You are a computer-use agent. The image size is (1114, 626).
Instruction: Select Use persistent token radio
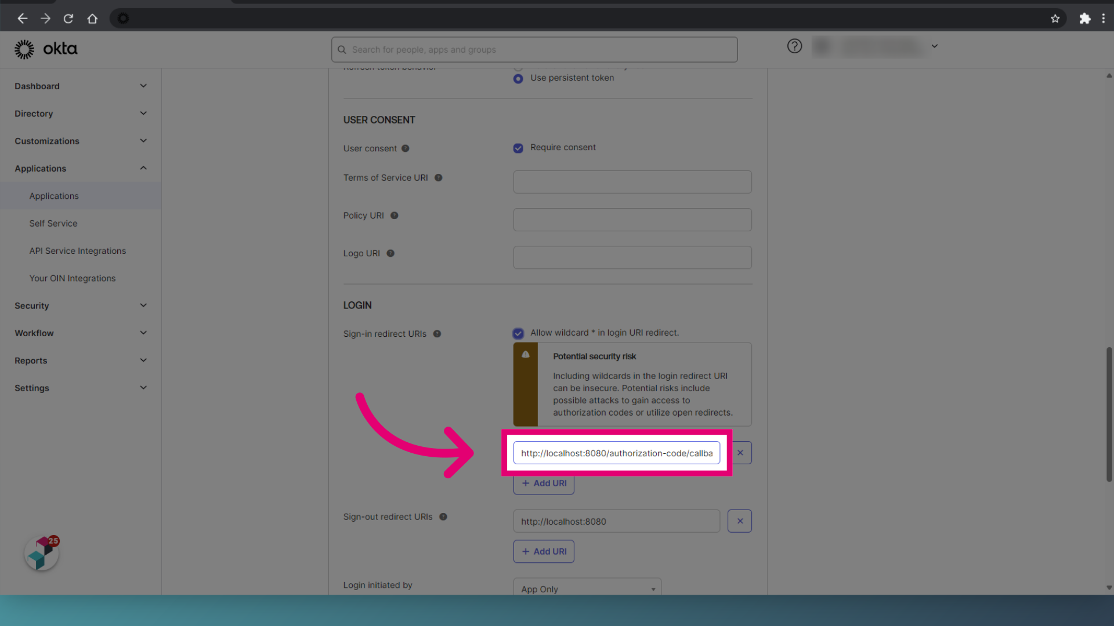point(518,79)
